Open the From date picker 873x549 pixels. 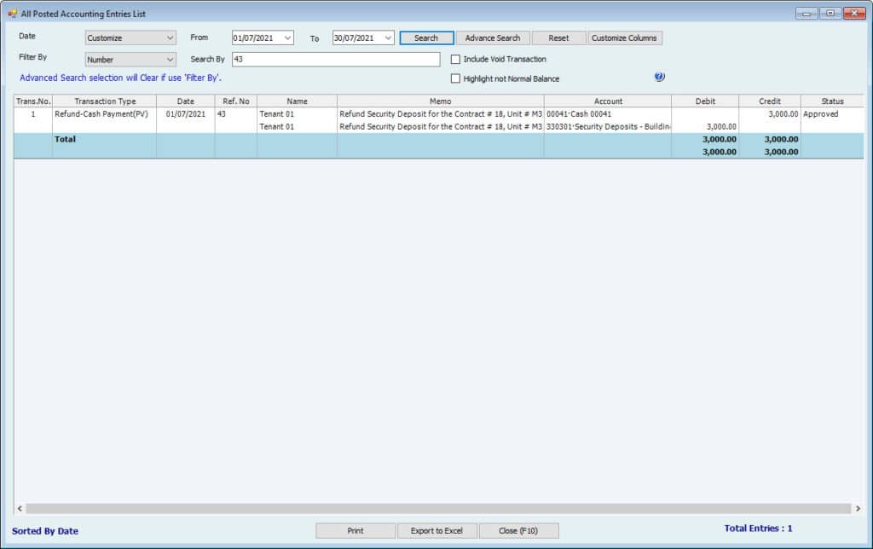(287, 38)
